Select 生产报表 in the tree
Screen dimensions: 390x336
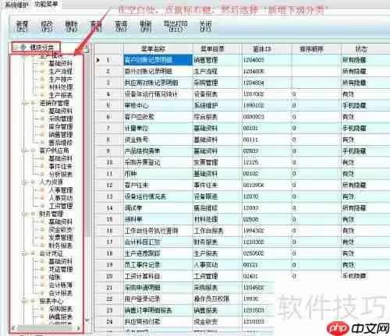click(x=61, y=95)
